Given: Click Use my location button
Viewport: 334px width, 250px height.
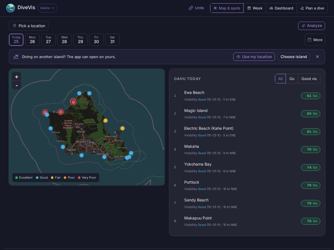Looking at the screenshot, I should [x=254, y=57].
